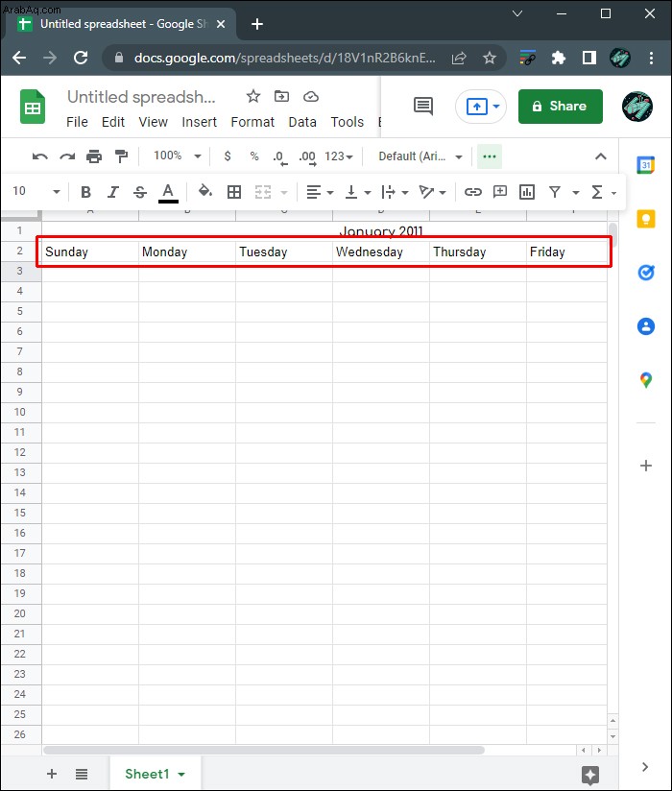Open the File menu
This screenshot has height=791, width=672.
coord(77,122)
